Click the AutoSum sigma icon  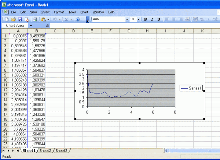coord(66,19)
